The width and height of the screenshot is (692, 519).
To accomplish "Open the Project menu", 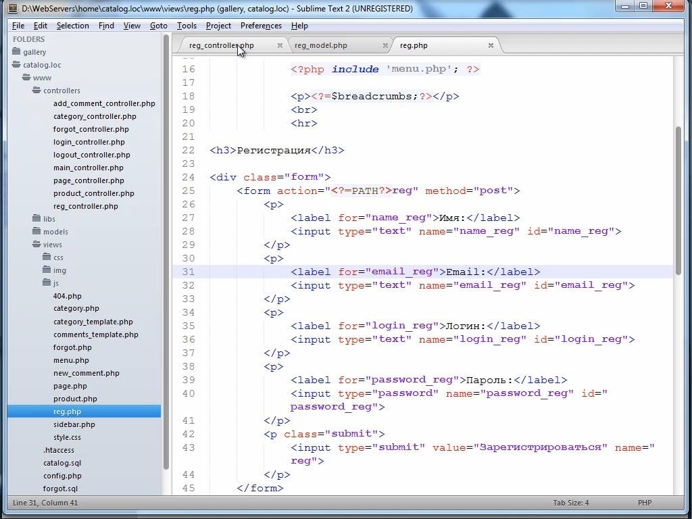I will coord(218,26).
